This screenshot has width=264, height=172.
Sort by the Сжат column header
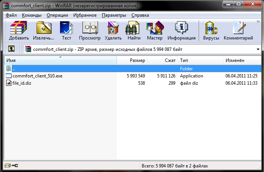(163, 60)
